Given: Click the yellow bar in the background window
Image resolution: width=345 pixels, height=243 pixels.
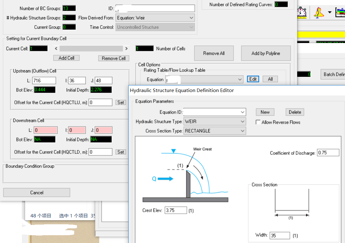Looking at the screenshot, I should pos(321,34).
